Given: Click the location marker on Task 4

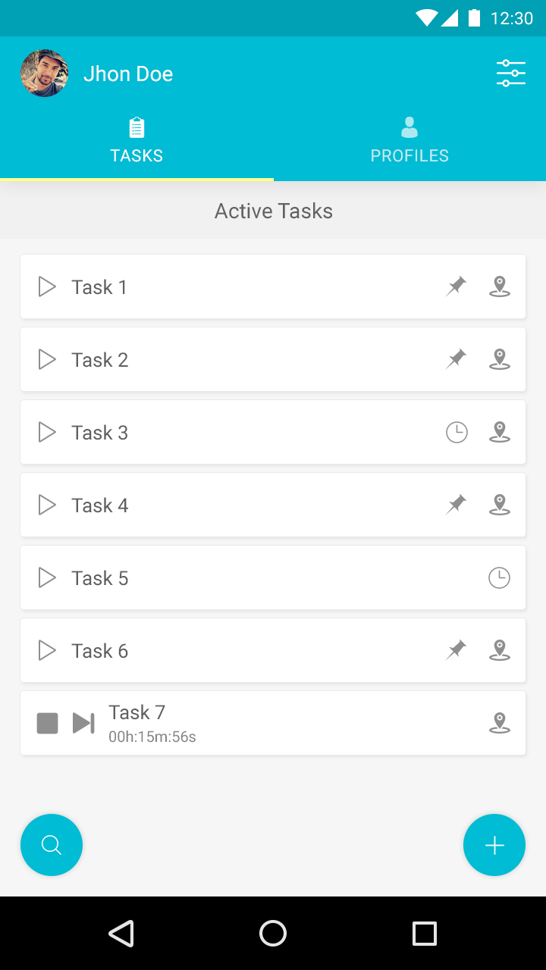Looking at the screenshot, I should (499, 505).
